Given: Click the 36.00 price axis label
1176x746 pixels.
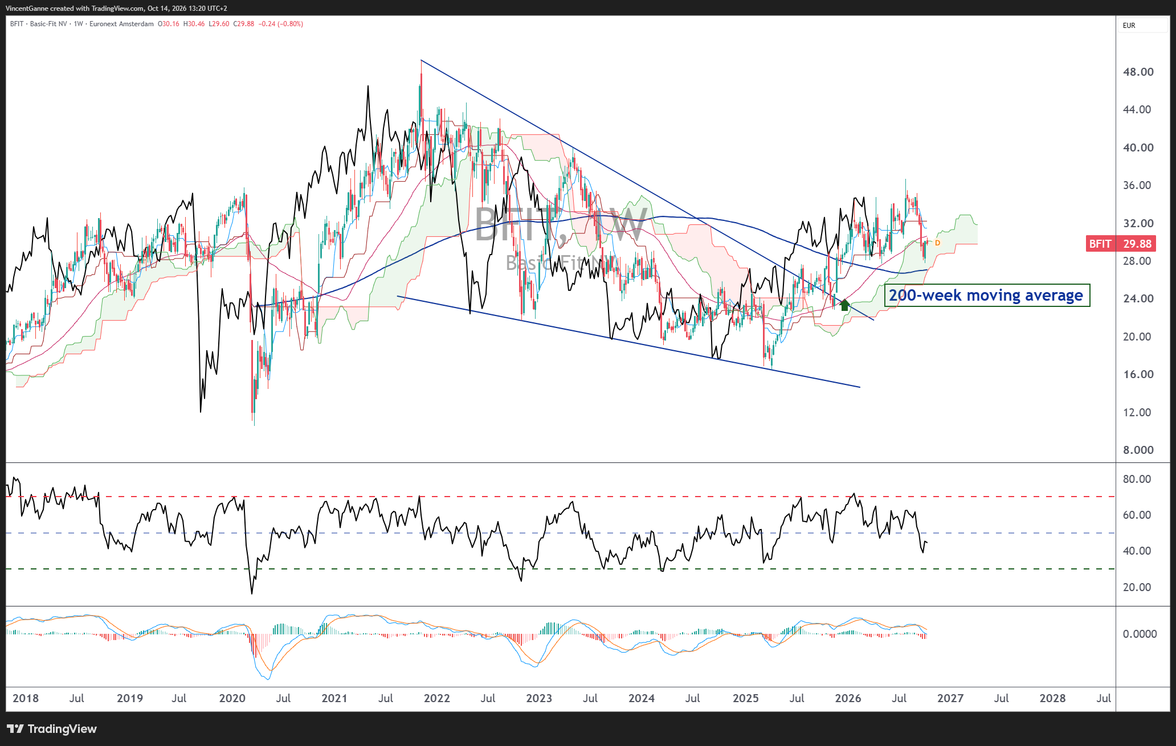Looking at the screenshot, I should click(1138, 185).
